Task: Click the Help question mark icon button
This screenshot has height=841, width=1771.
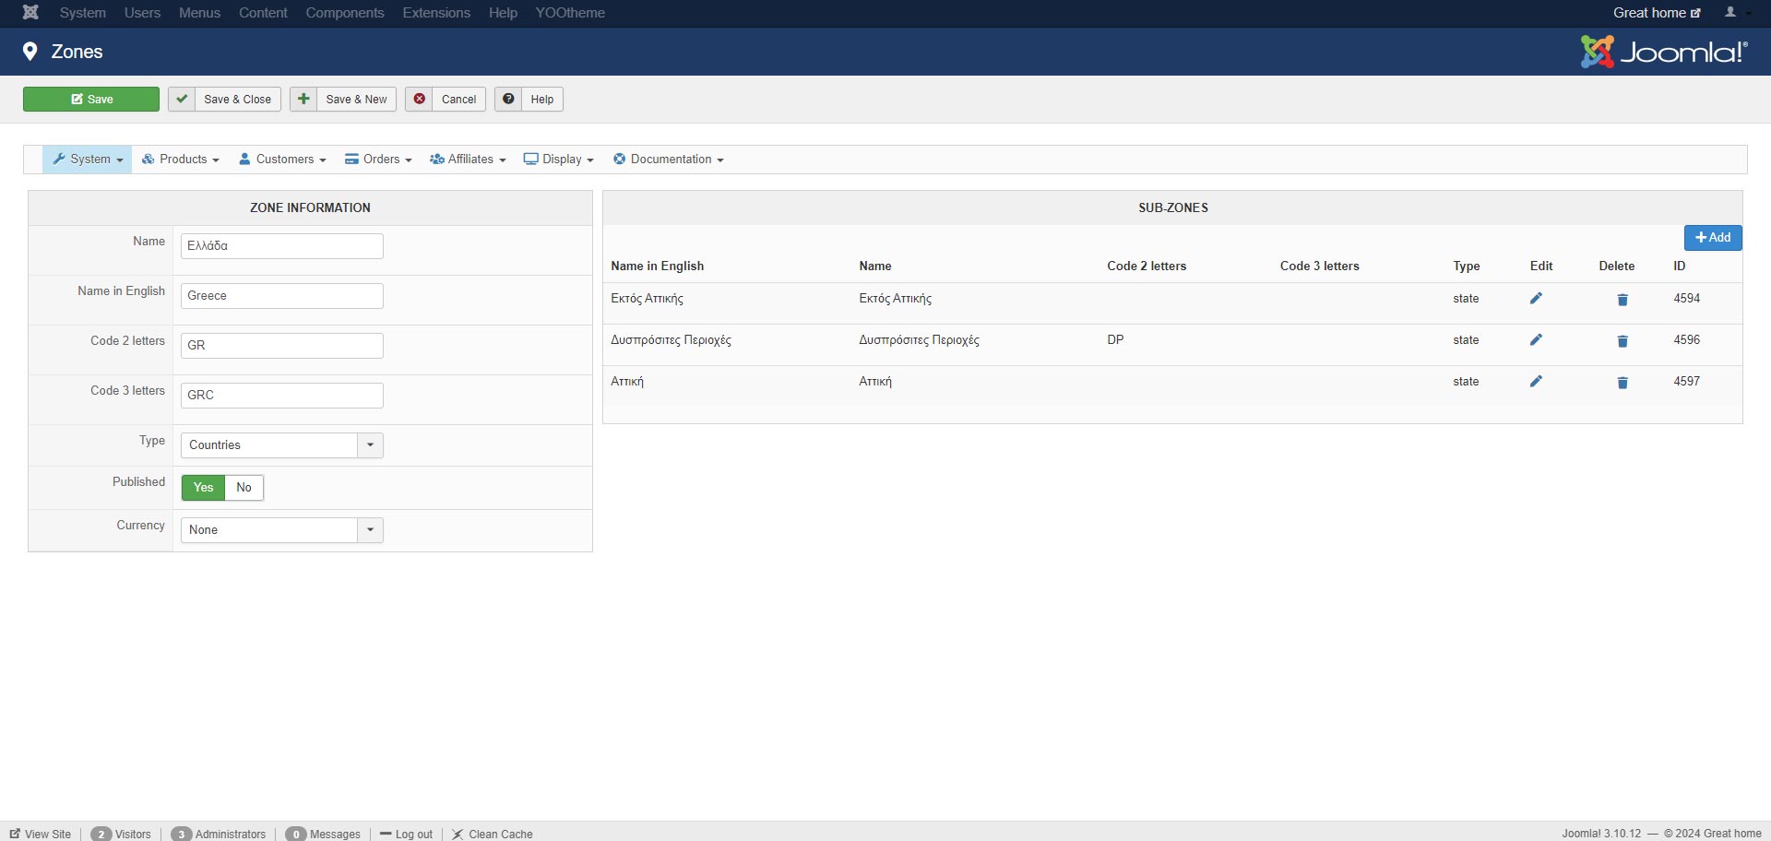Action: point(508,100)
